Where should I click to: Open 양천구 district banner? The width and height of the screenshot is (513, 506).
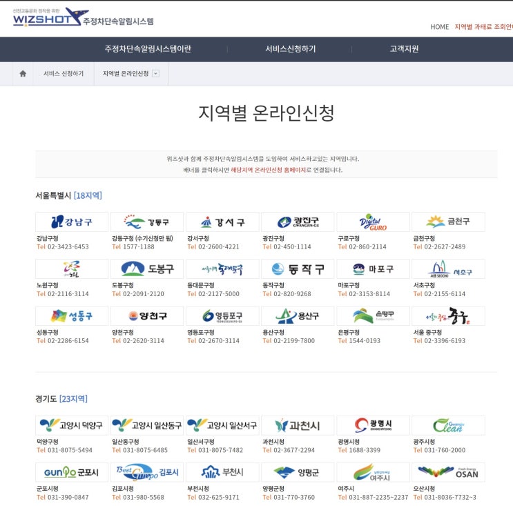pyautogui.click(x=147, y=316)
